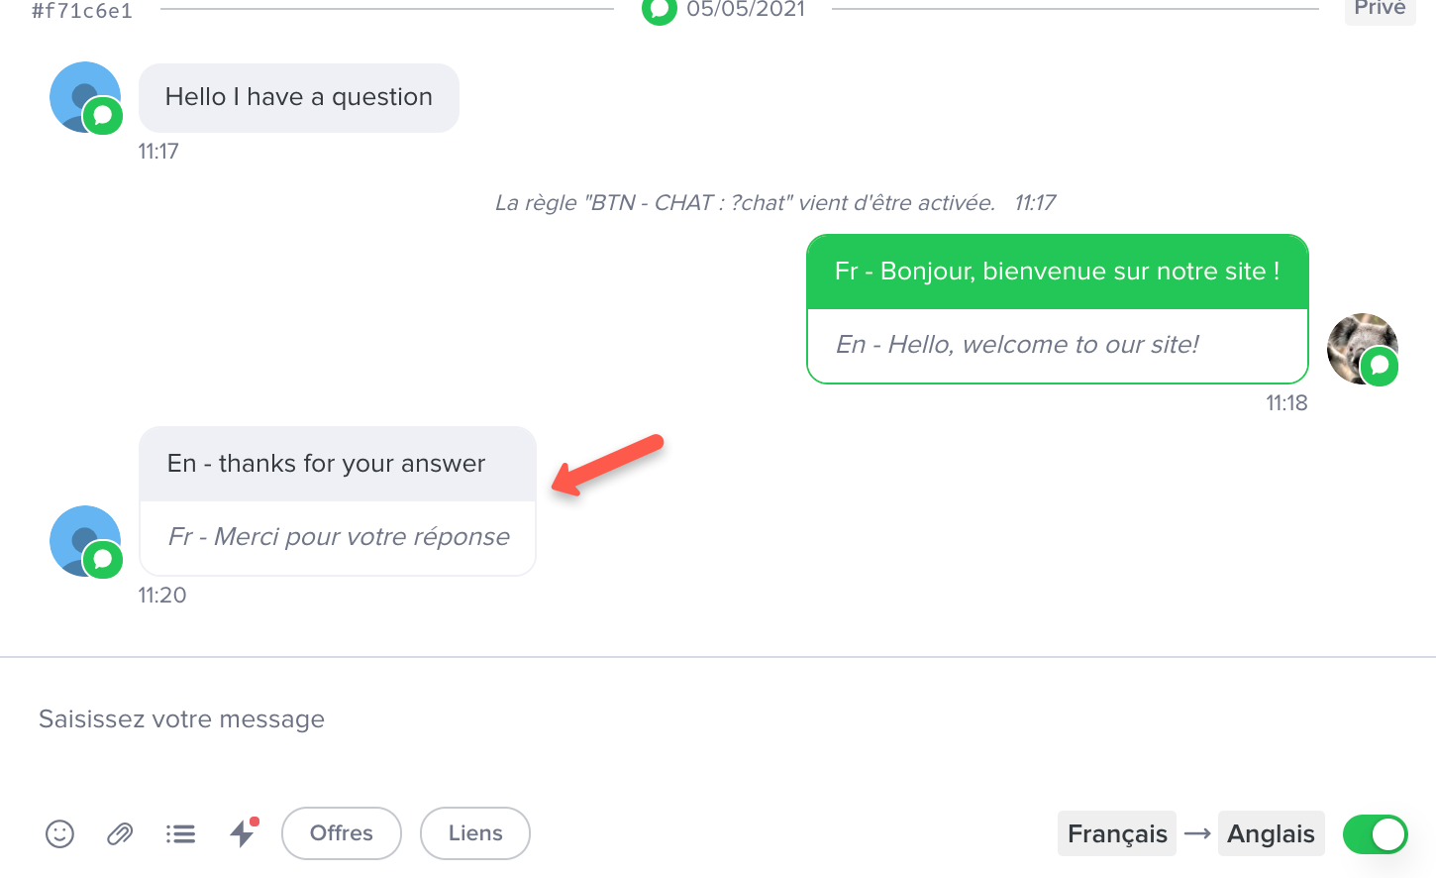
Task: Click the conversation ID #f71c6e1
Action: [x=82, y=11]
